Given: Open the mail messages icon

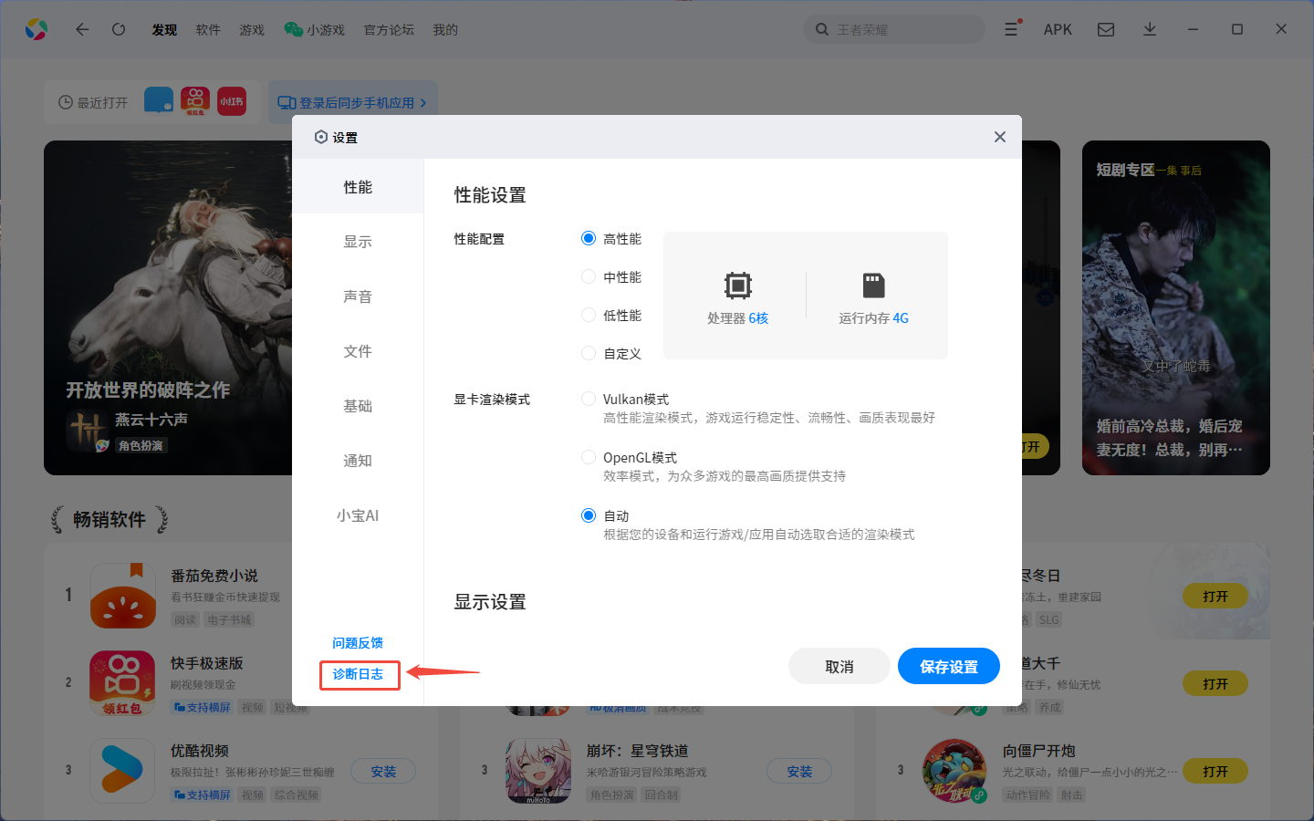Looking at the screenshot, I should tap(1106, 29).
